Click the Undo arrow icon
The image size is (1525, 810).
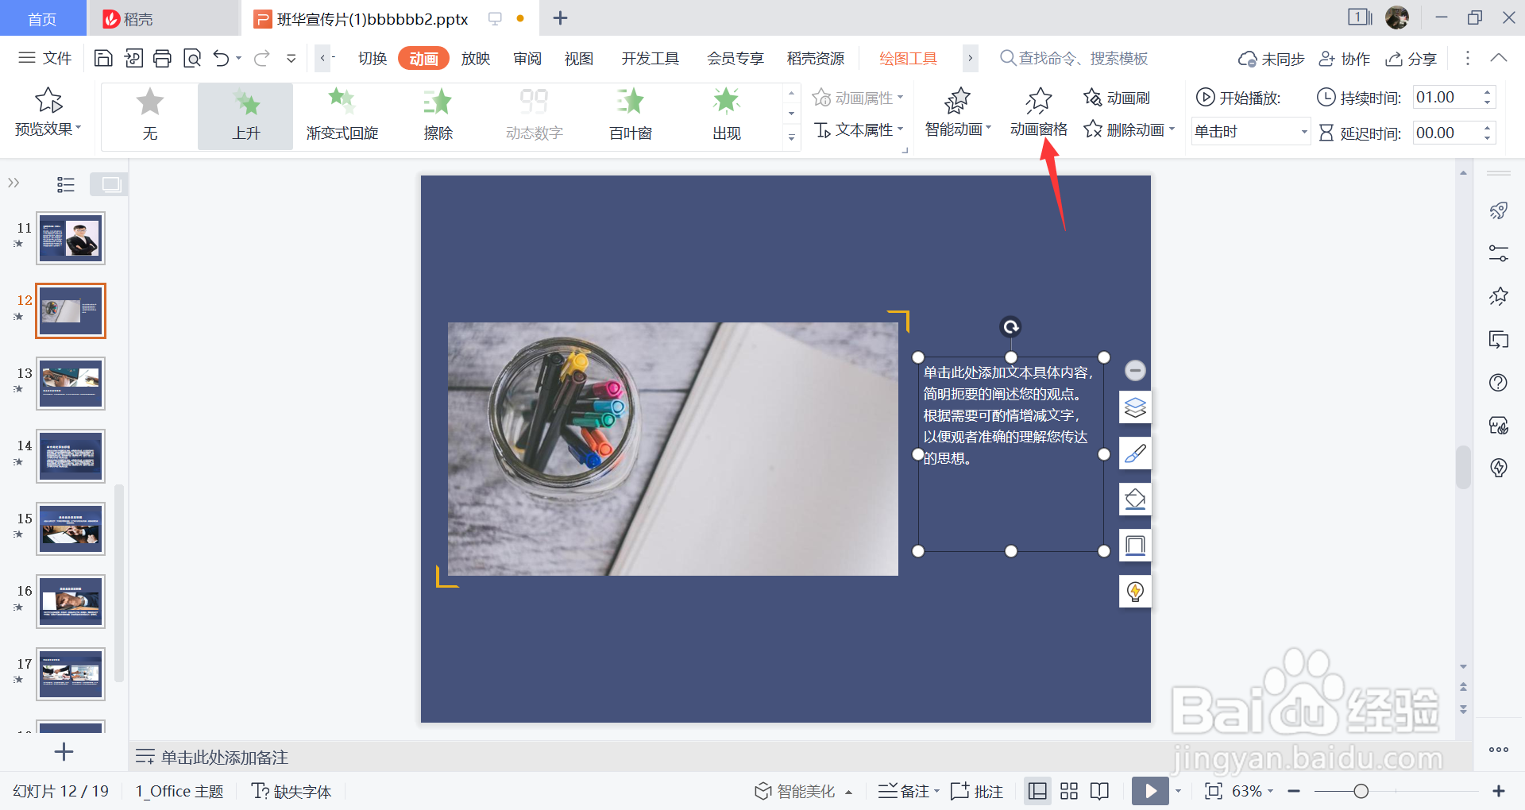tap(222, 58)
